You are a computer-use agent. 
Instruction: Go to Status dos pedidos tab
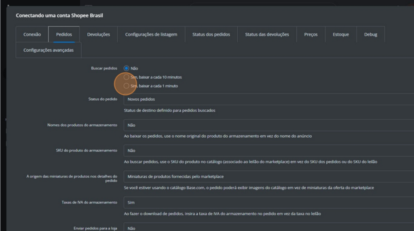click(x=211, y=34)
